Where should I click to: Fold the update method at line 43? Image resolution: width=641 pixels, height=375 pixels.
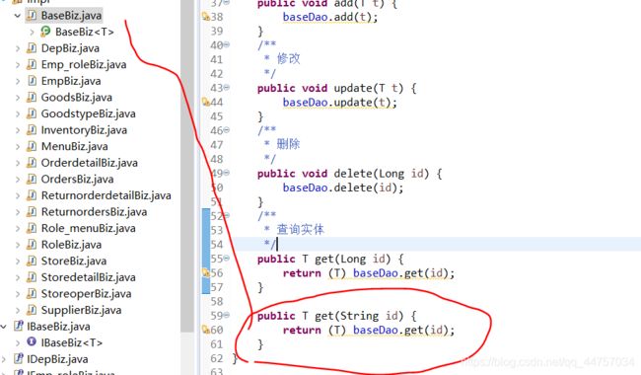[227, 87]
